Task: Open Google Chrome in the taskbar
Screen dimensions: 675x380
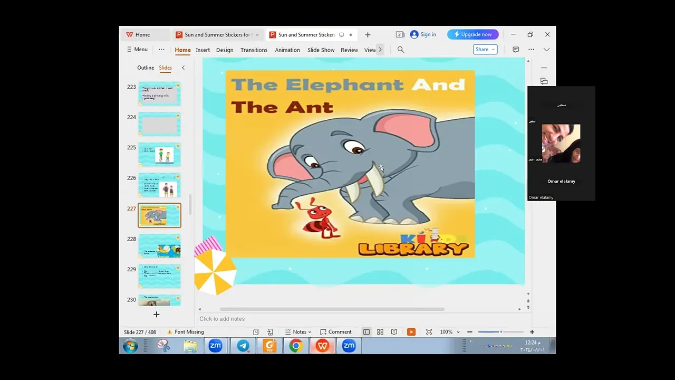Action: tap(296, 346)
